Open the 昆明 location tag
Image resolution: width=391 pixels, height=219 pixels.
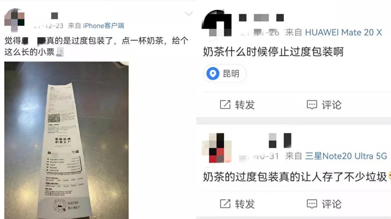[225, 74]
